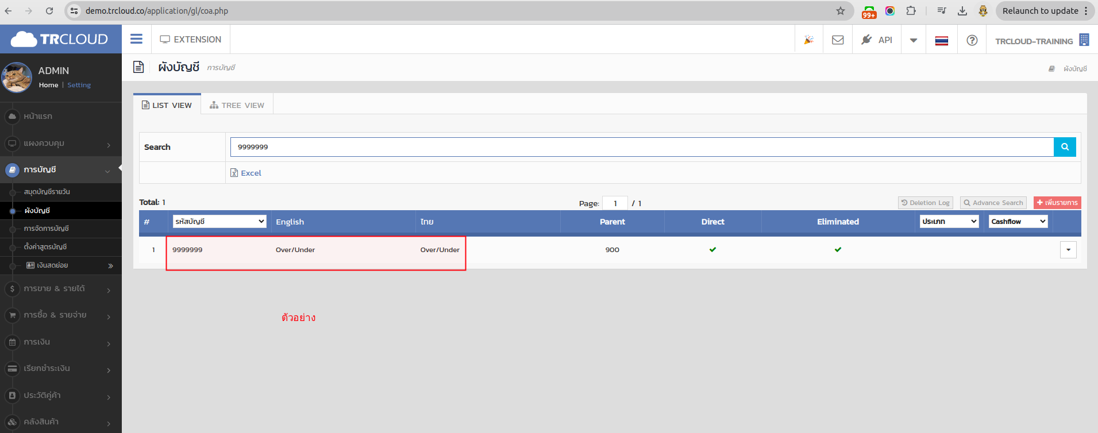
Task: Collapse the การบัญชี sidebar menu
Action: tap(61, 170)
